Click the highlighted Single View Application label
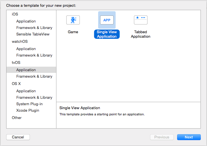207x146 pixels. 107,34
